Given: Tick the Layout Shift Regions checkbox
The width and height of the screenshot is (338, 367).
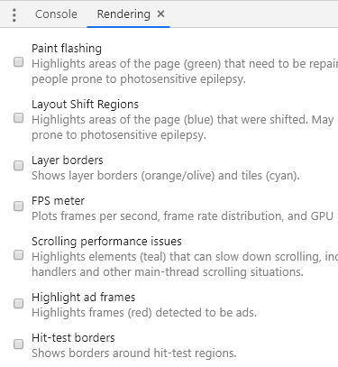Looking at the screenshot, I should click(19, 118).
